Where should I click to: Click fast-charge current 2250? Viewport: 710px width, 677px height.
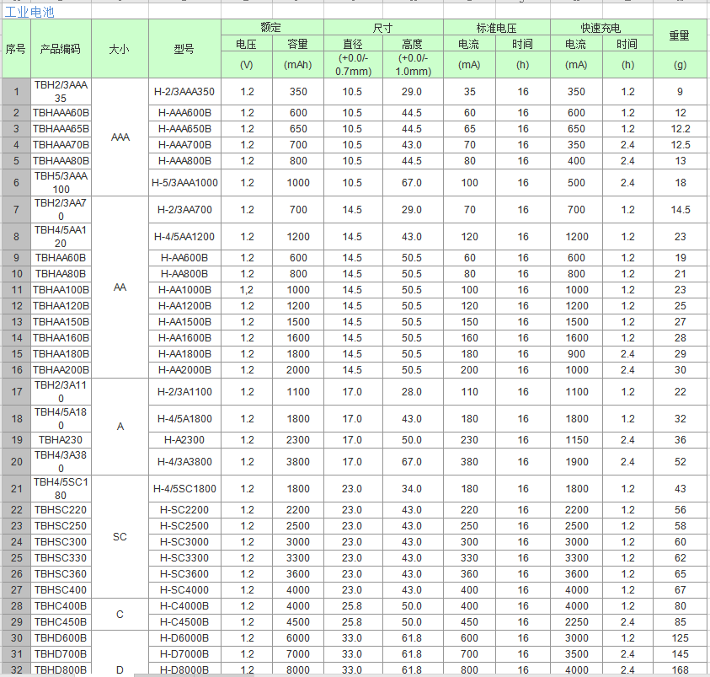tap(576, 622)
